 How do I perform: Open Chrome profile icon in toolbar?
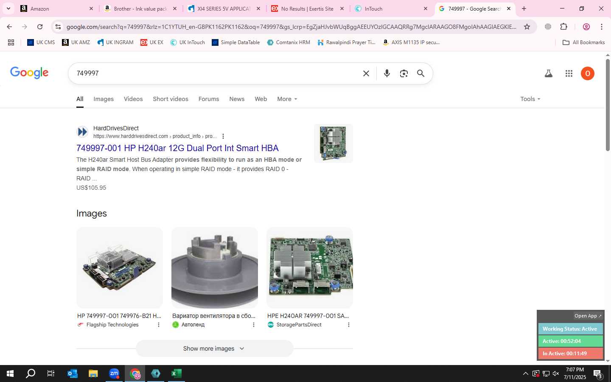[586, 27]
